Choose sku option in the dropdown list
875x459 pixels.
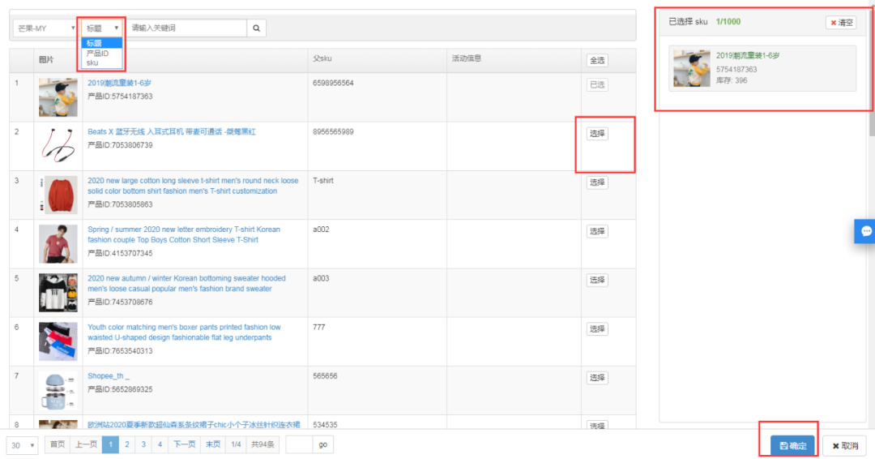point(92,62)
